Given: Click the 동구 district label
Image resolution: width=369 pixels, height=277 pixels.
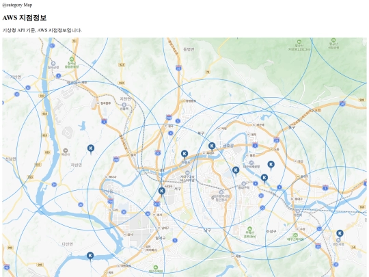Looking at the screenshot, I should (292, 127).
